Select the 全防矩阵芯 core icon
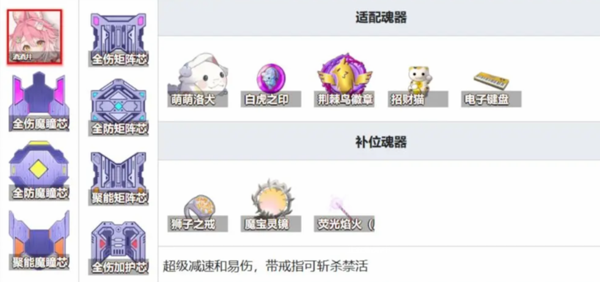 tap(119, 107)
